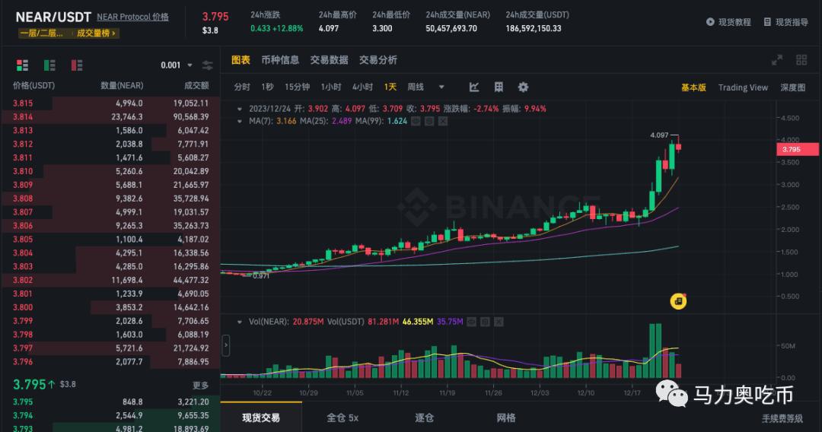This screenshot has height=432, width=822.
Task: Show sell orders only in order book
Action: [x=77, y=65]
